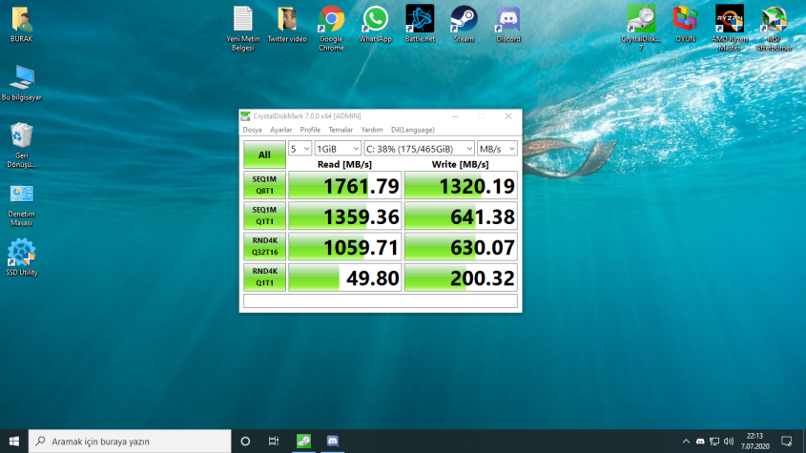Open the 1GiB test size dropdown
806x453 pixels.
(x=338, y=149)
